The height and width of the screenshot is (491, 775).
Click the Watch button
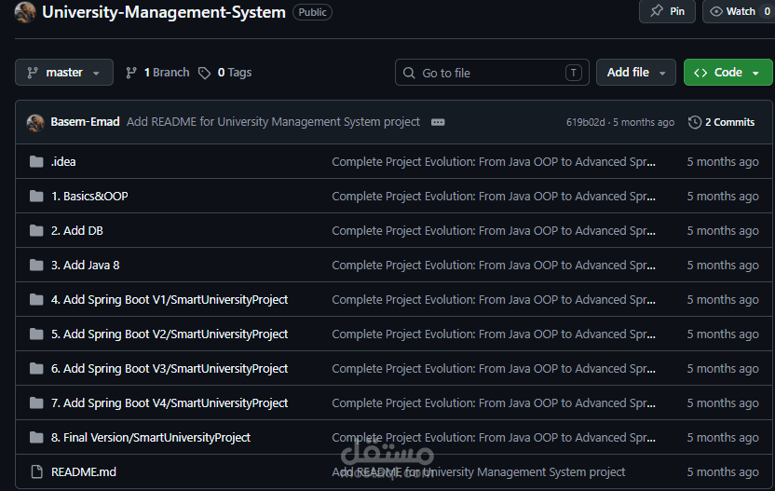(739, 11)
